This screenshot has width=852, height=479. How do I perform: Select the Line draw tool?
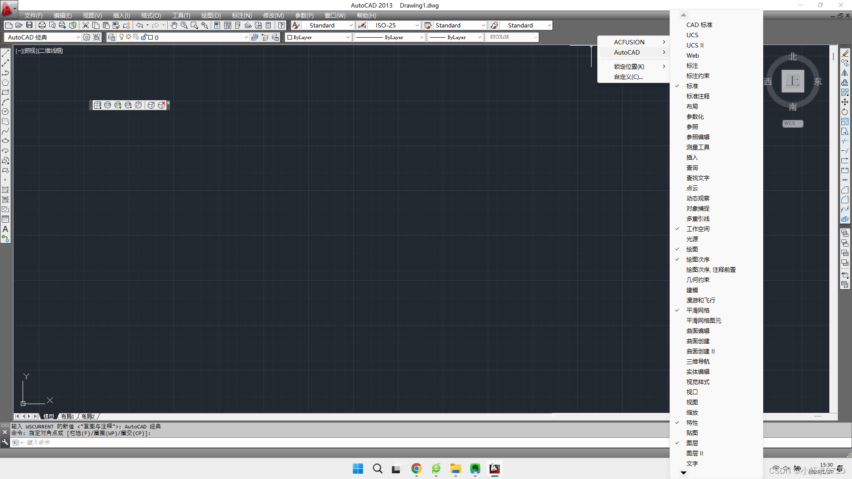(5, 53)
